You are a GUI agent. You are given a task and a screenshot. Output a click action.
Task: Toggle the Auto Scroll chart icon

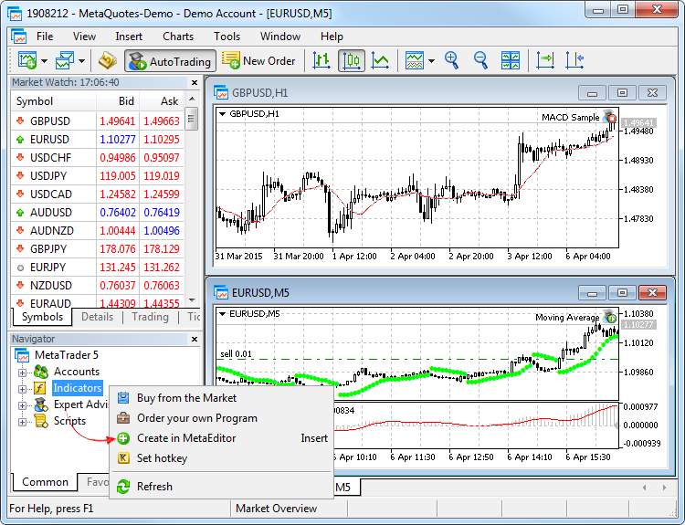click(x=544, y=60)
